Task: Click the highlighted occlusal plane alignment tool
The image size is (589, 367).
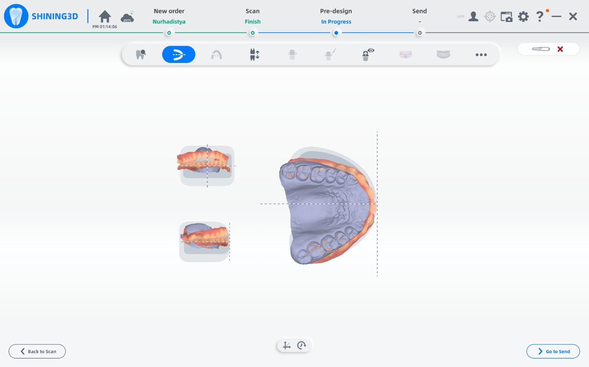Action: 179,55
